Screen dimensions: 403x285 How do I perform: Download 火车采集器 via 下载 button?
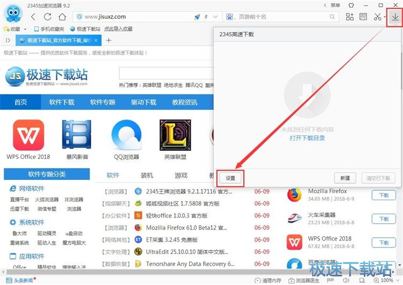(384, 219)
